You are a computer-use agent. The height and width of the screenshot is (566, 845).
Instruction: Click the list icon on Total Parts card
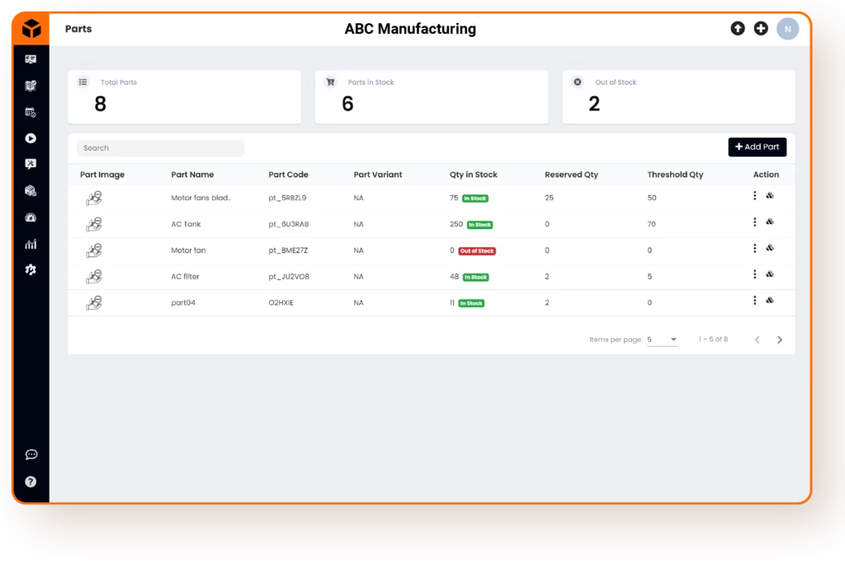coord(83,82)
